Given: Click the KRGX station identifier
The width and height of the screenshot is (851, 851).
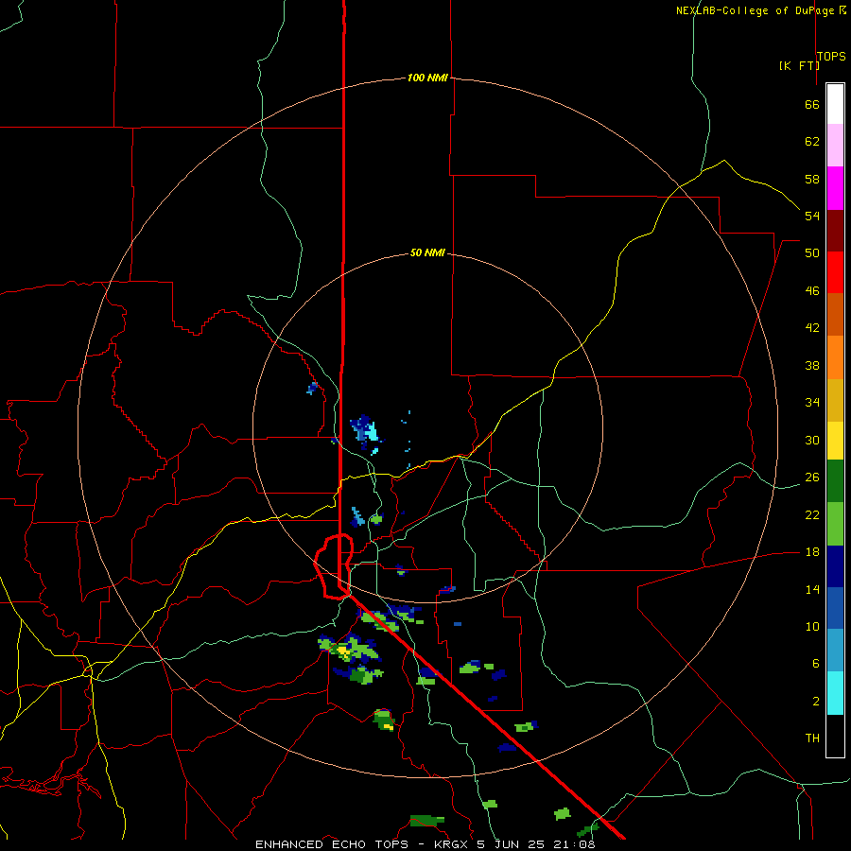Looking at the screenshot, I should click(452, 844).
